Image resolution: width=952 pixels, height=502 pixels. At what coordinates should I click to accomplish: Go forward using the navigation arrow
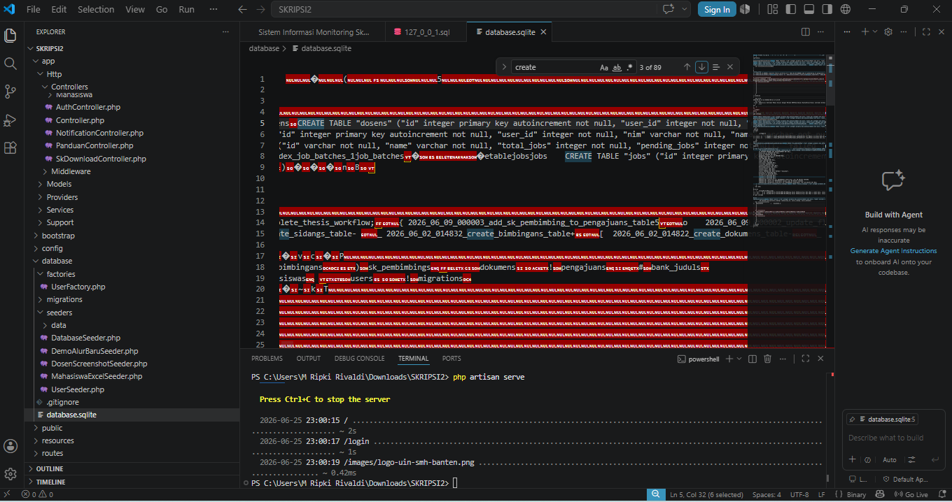[260, 10]
